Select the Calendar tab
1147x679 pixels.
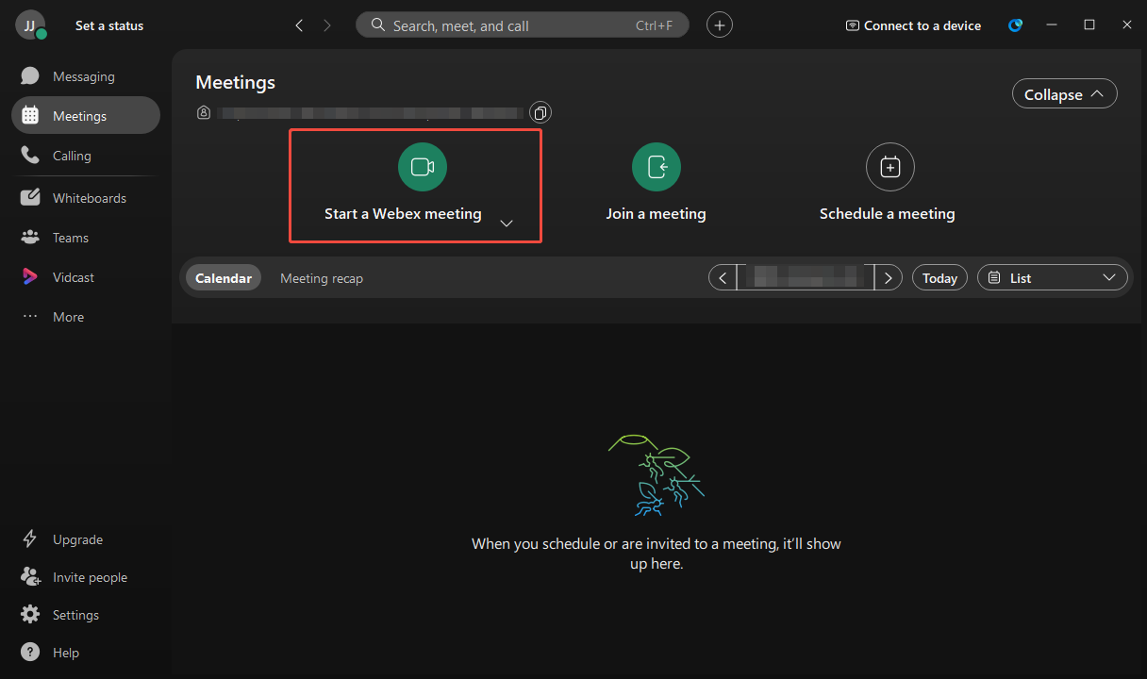click(x=224, y=277)
